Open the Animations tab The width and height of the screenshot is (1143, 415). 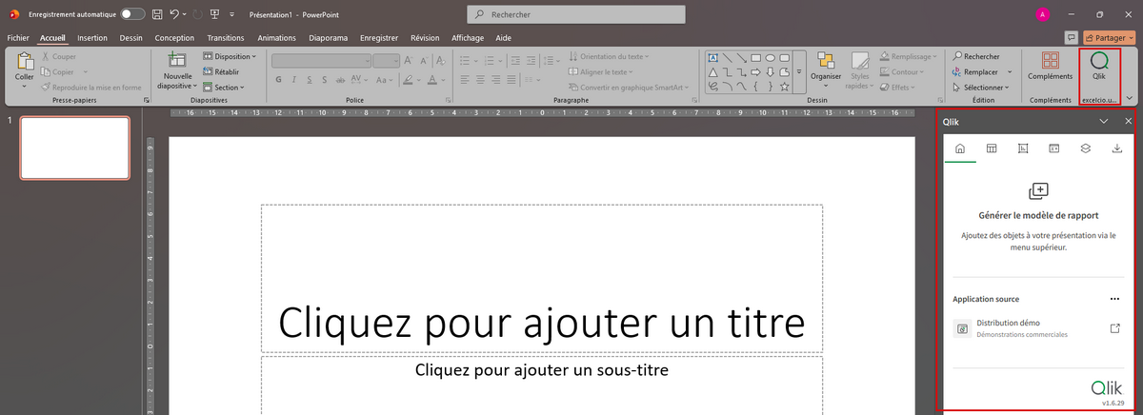tap(276, 38)
